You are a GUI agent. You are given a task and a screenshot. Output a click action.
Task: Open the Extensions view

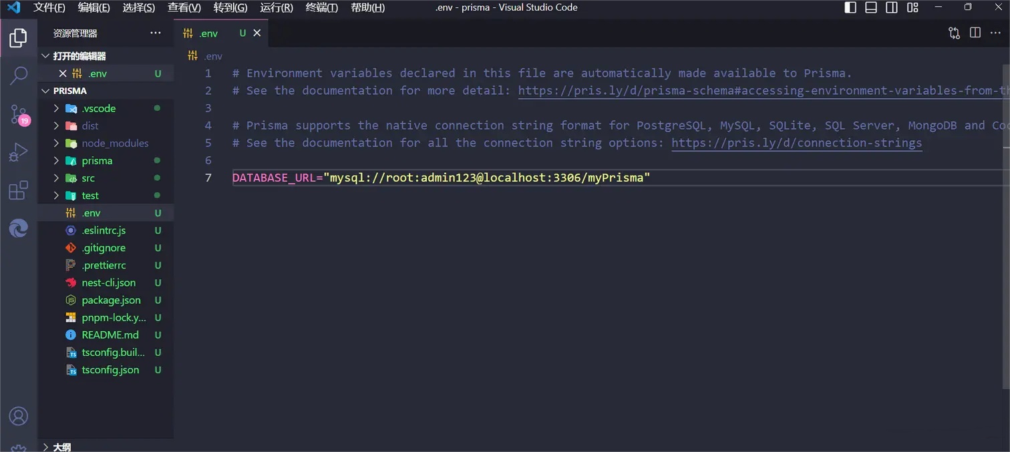click(x=19, y=191)
